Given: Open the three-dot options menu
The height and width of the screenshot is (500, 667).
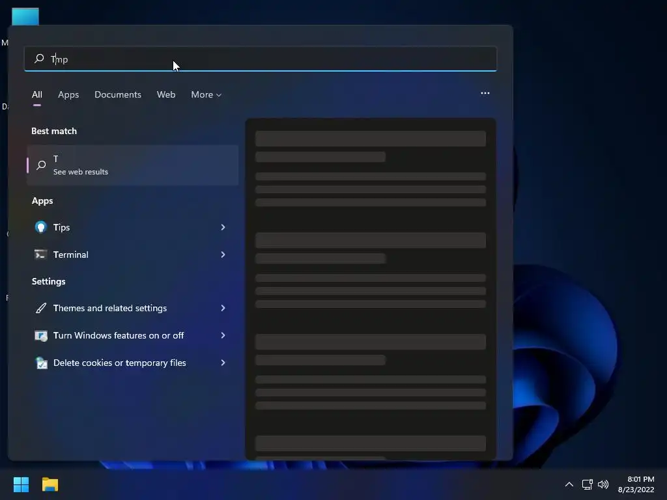Looking at the screenshot, I should pyautogui.click(x=485, y=93).
